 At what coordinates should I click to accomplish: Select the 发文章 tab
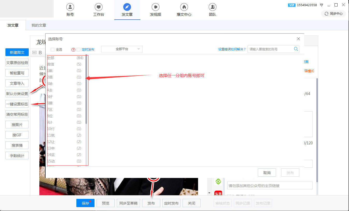click(x=13, y=25)
